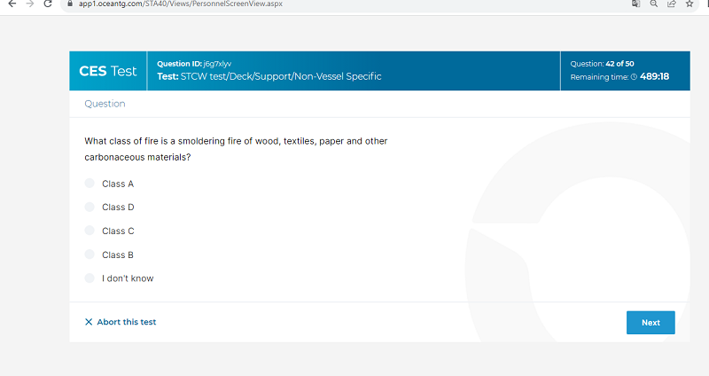Select the Class D radio option
The width and height of the screenshot is (709, 376).
(x=90, y=207)
